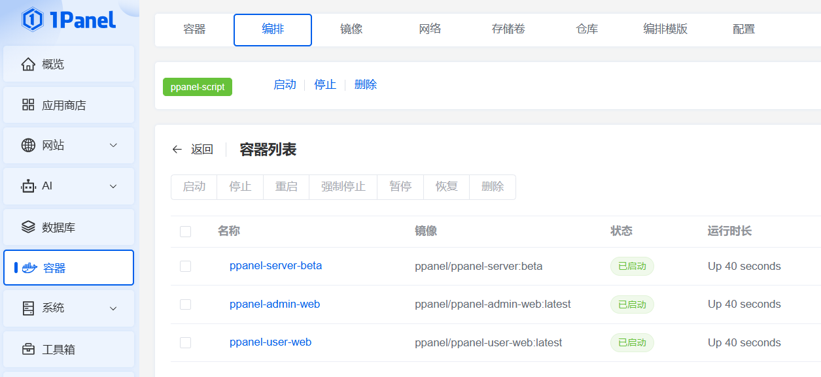Viewport: 821px width, 377px height.
Task: Click the 镜像 column header
Action: (x=426, y=231)
